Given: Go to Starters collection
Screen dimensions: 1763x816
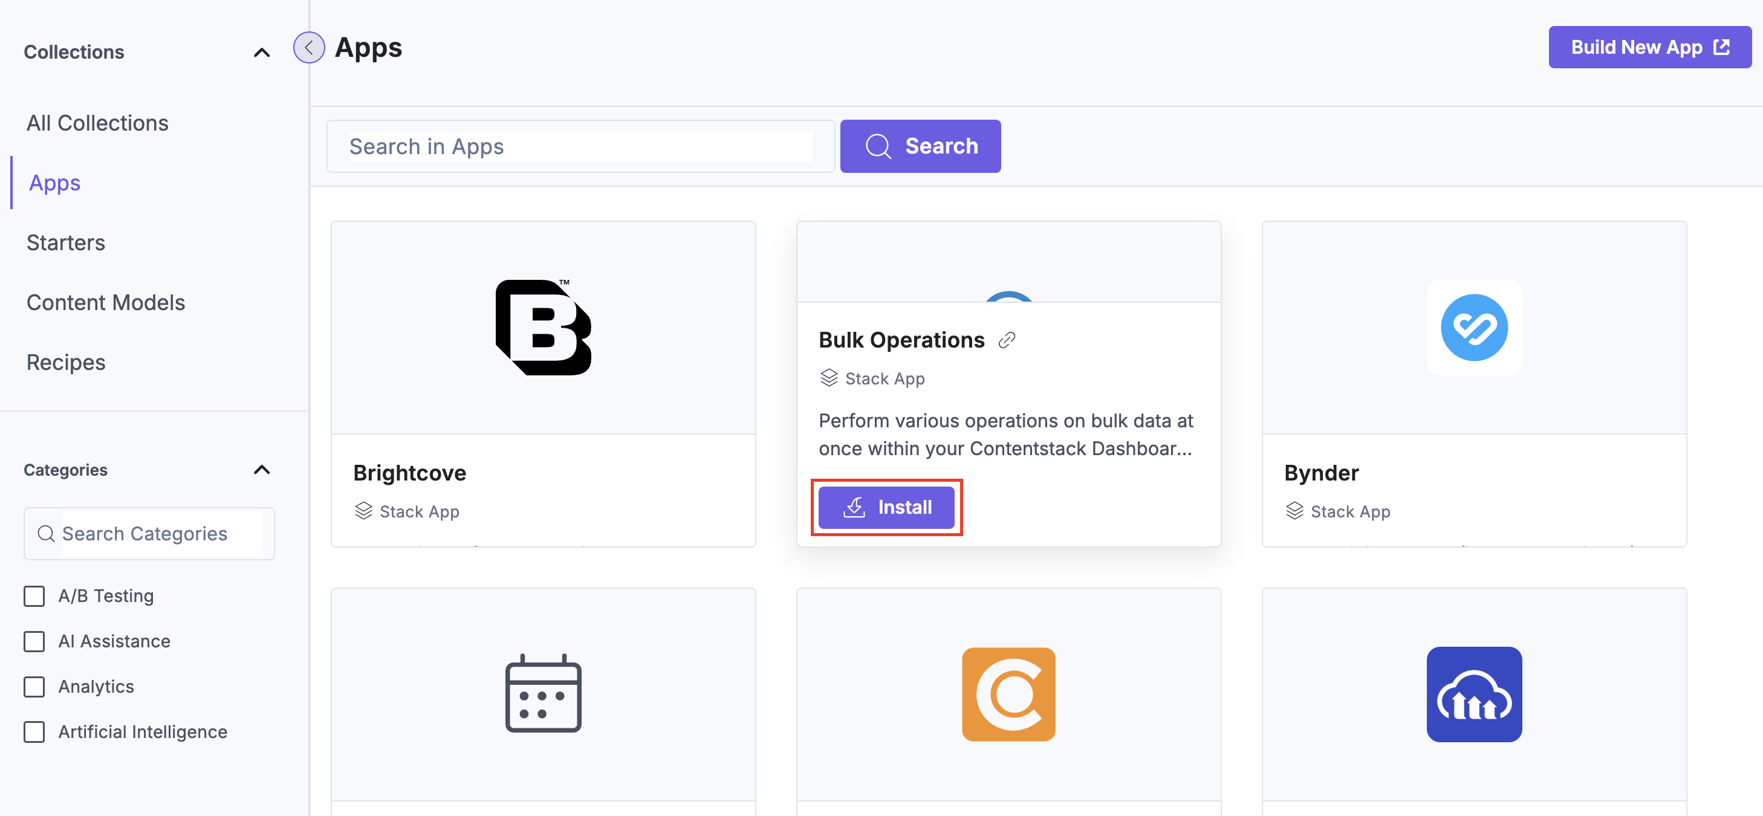Looking at the screenshot, I should click(x=66, y=243).
